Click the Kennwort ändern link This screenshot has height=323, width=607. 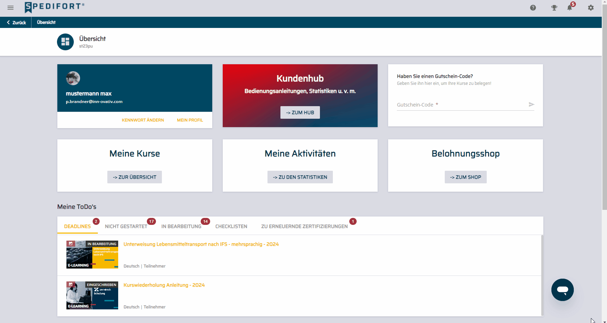tap(143, 120)
